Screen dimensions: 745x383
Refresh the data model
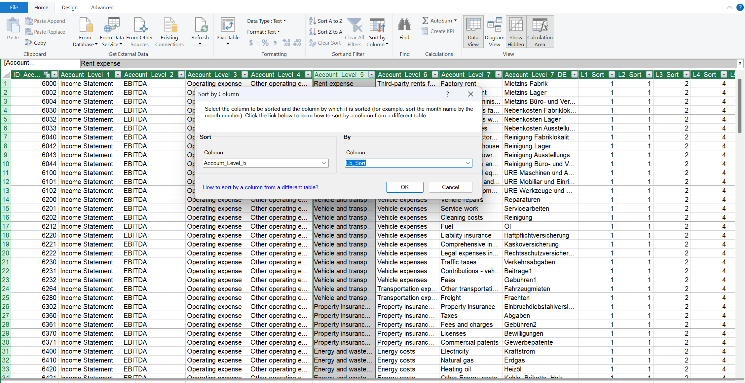(x=200, y=31)
